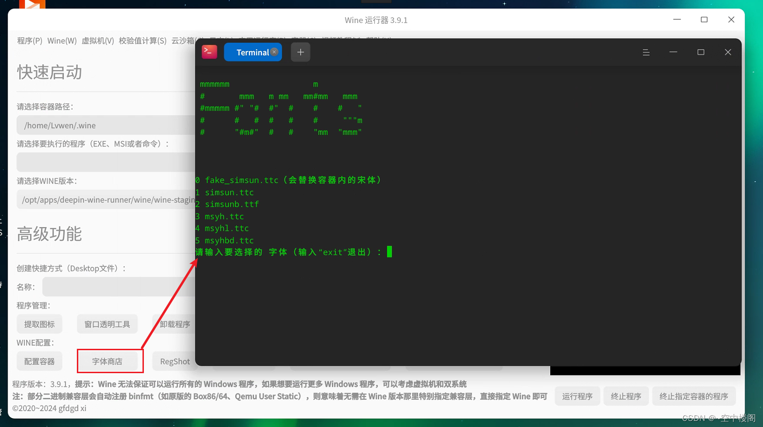Click the 快速启动 heading
Image resolution: width=763 pixels, height=427 pixels.
point(50,72)
